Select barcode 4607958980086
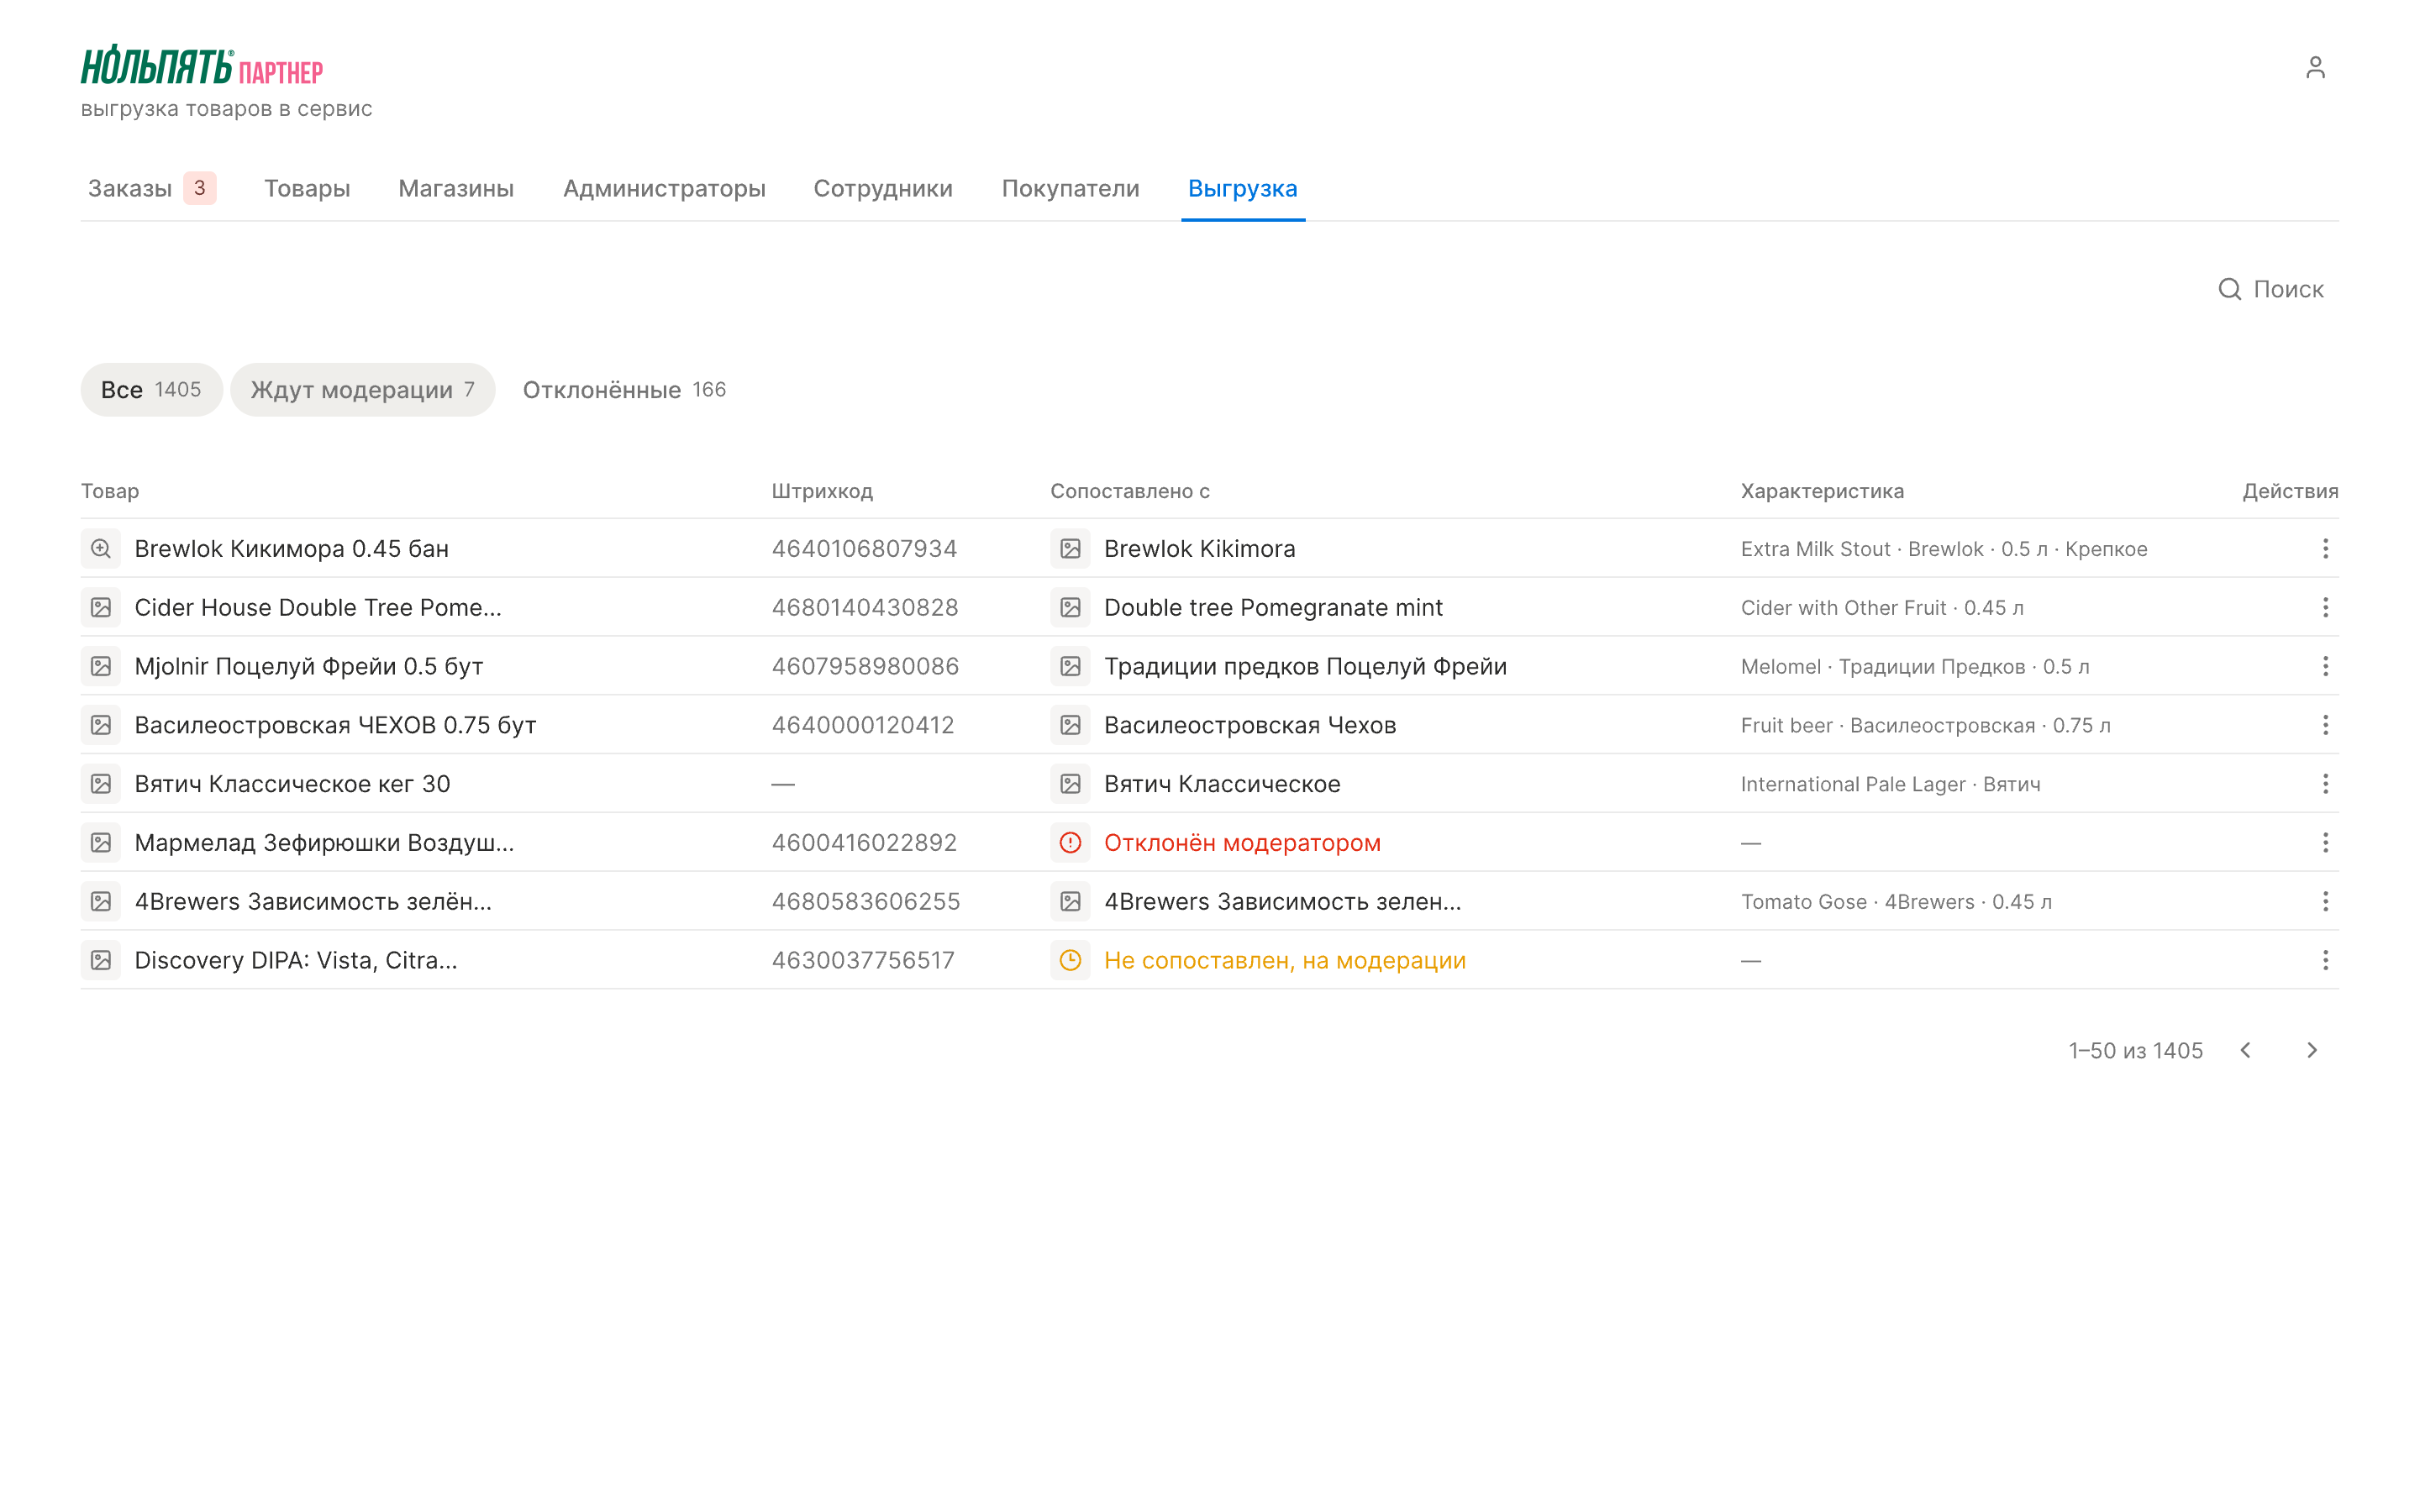The width and height of the screenshot is (2420, 1512). (x=865, y=666)
